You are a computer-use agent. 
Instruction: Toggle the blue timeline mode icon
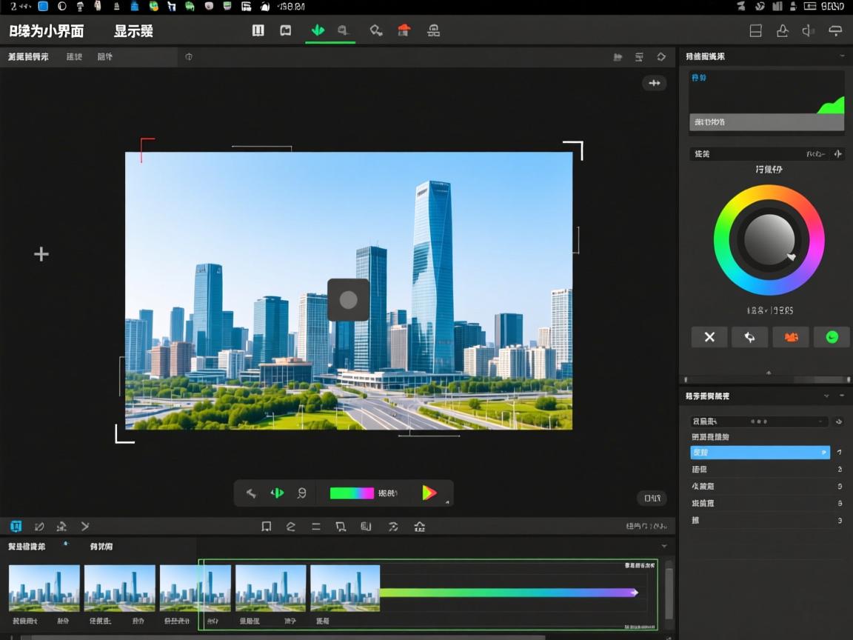point(16,527)
